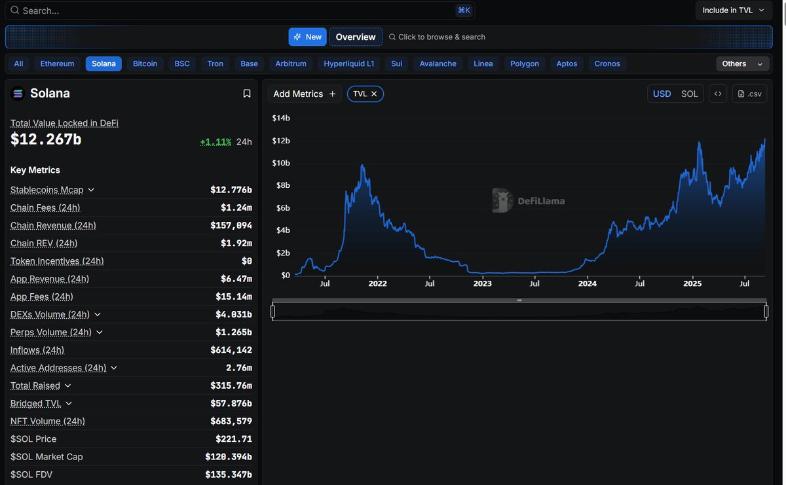Screen dimensions: 786x485
Task: Select the Polygon chain tab
Action: coord(525,63)
